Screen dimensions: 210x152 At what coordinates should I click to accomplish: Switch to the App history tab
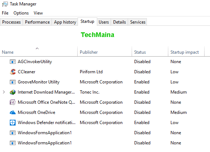point(65,22)
